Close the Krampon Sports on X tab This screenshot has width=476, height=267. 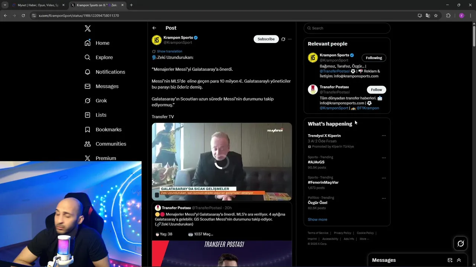[x=122, y=5]
